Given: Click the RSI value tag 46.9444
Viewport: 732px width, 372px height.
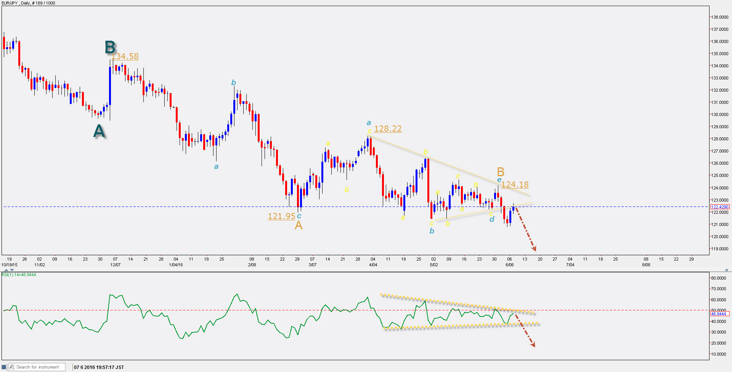Looking at the screenshot, I should [720, 314].
